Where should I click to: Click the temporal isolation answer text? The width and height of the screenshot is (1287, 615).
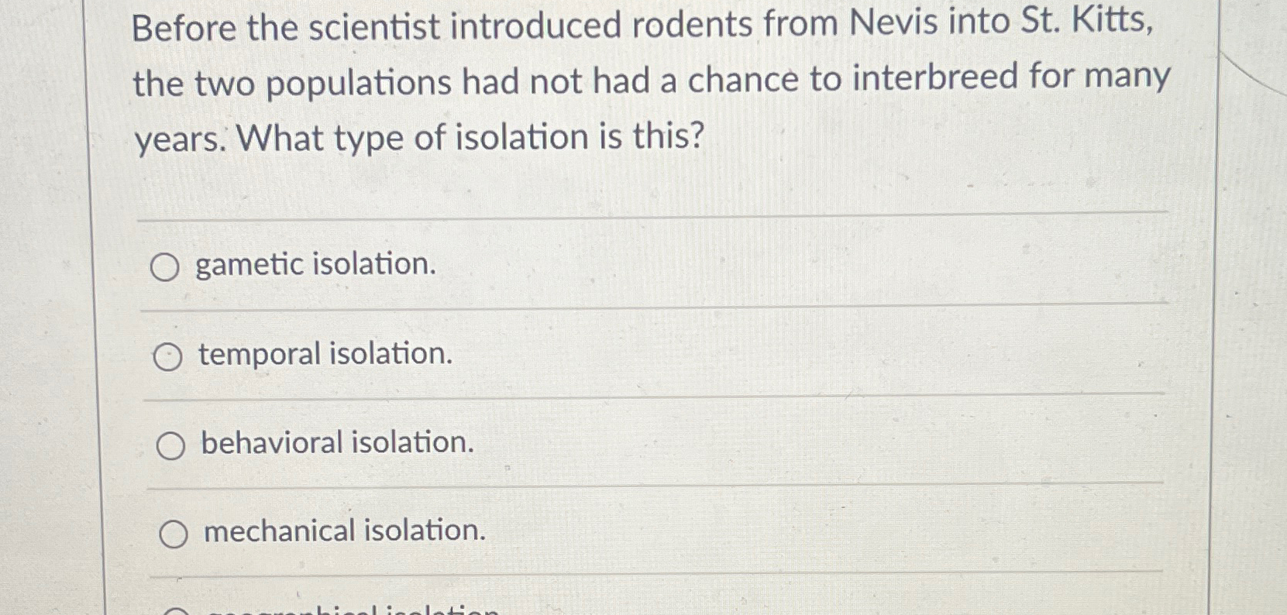tap(324, 356)
